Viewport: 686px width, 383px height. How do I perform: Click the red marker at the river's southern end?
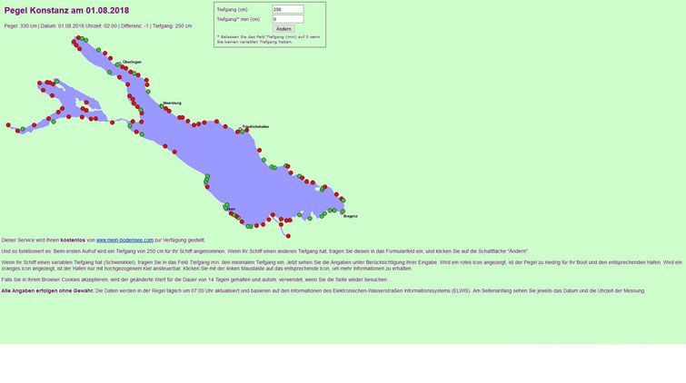point(288,236)
